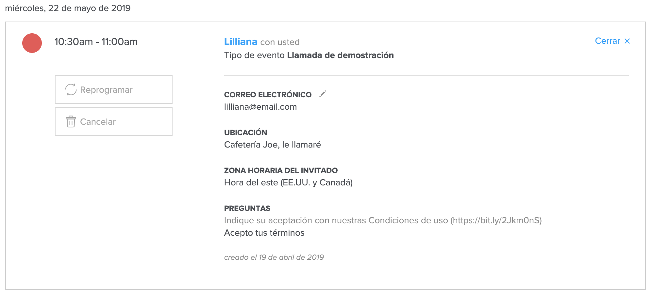Click the Acepto tus términos answer
This screenshot has height=299, width=653.
pyautogui.click(x=264, y=233)
